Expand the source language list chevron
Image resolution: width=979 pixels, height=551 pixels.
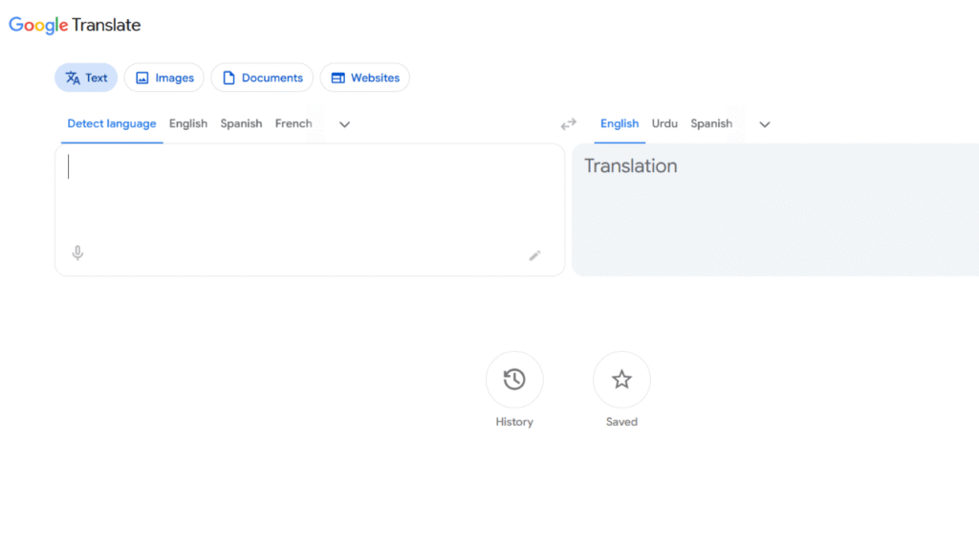click(344, 124)
